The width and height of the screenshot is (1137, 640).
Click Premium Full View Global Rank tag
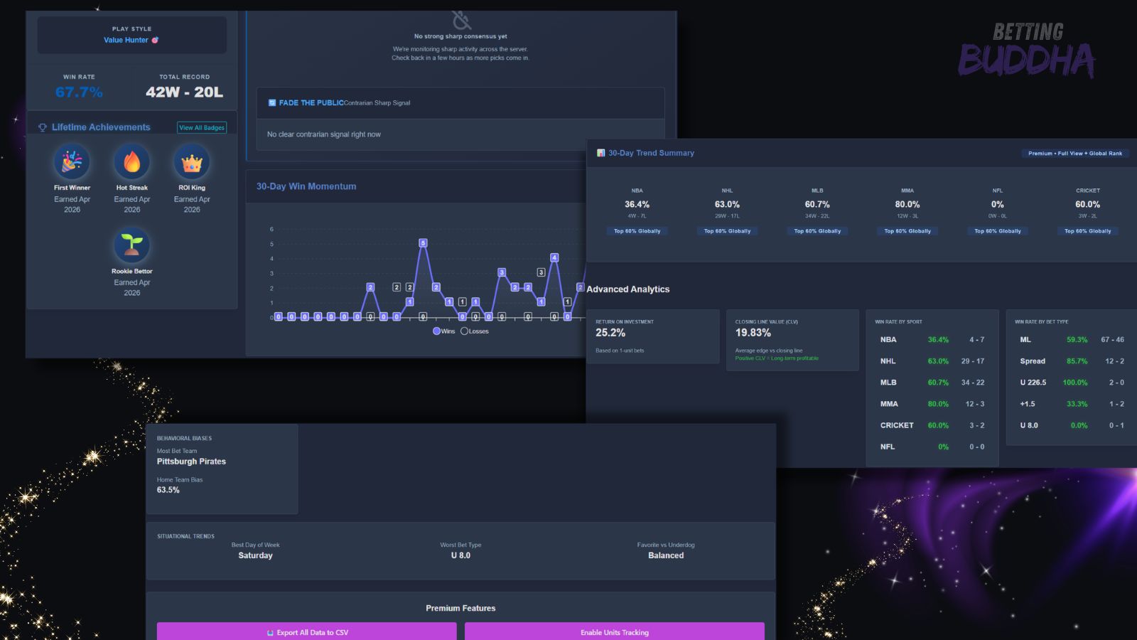point(1075,153)
